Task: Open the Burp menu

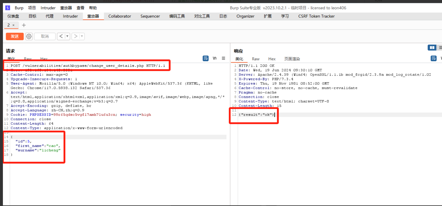Action: (19, 8)
